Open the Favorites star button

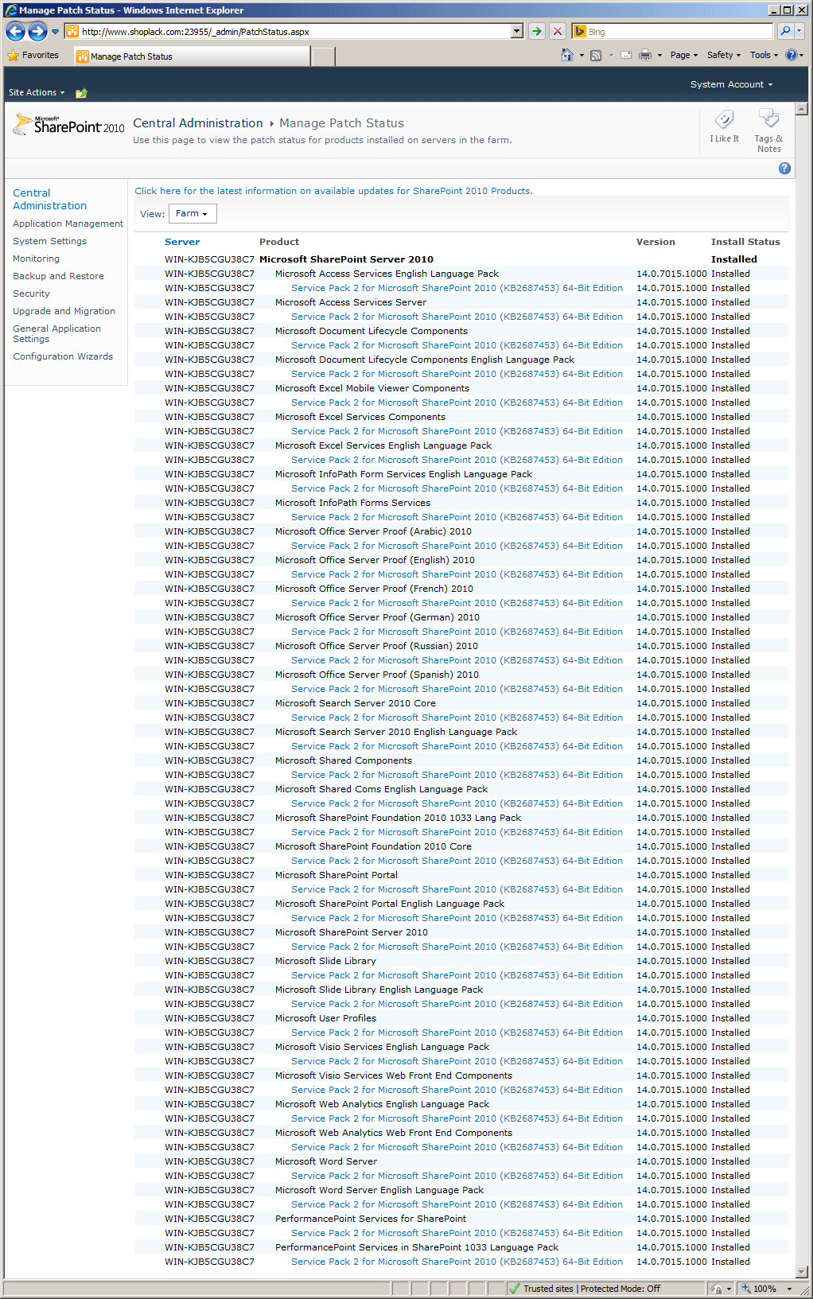click(33, 55)
